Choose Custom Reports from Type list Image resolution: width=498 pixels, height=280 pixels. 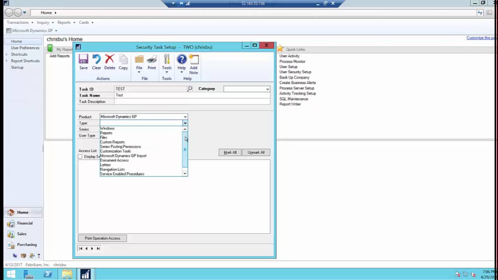click(x=112, y=142)
